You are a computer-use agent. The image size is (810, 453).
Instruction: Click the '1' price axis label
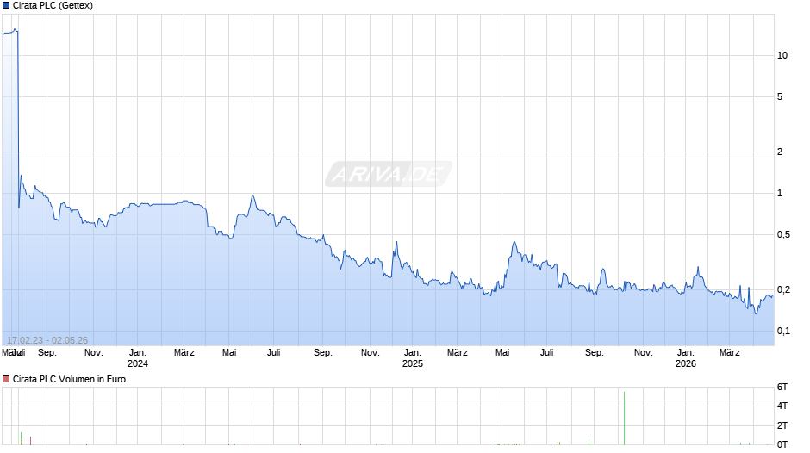(780, 193)
